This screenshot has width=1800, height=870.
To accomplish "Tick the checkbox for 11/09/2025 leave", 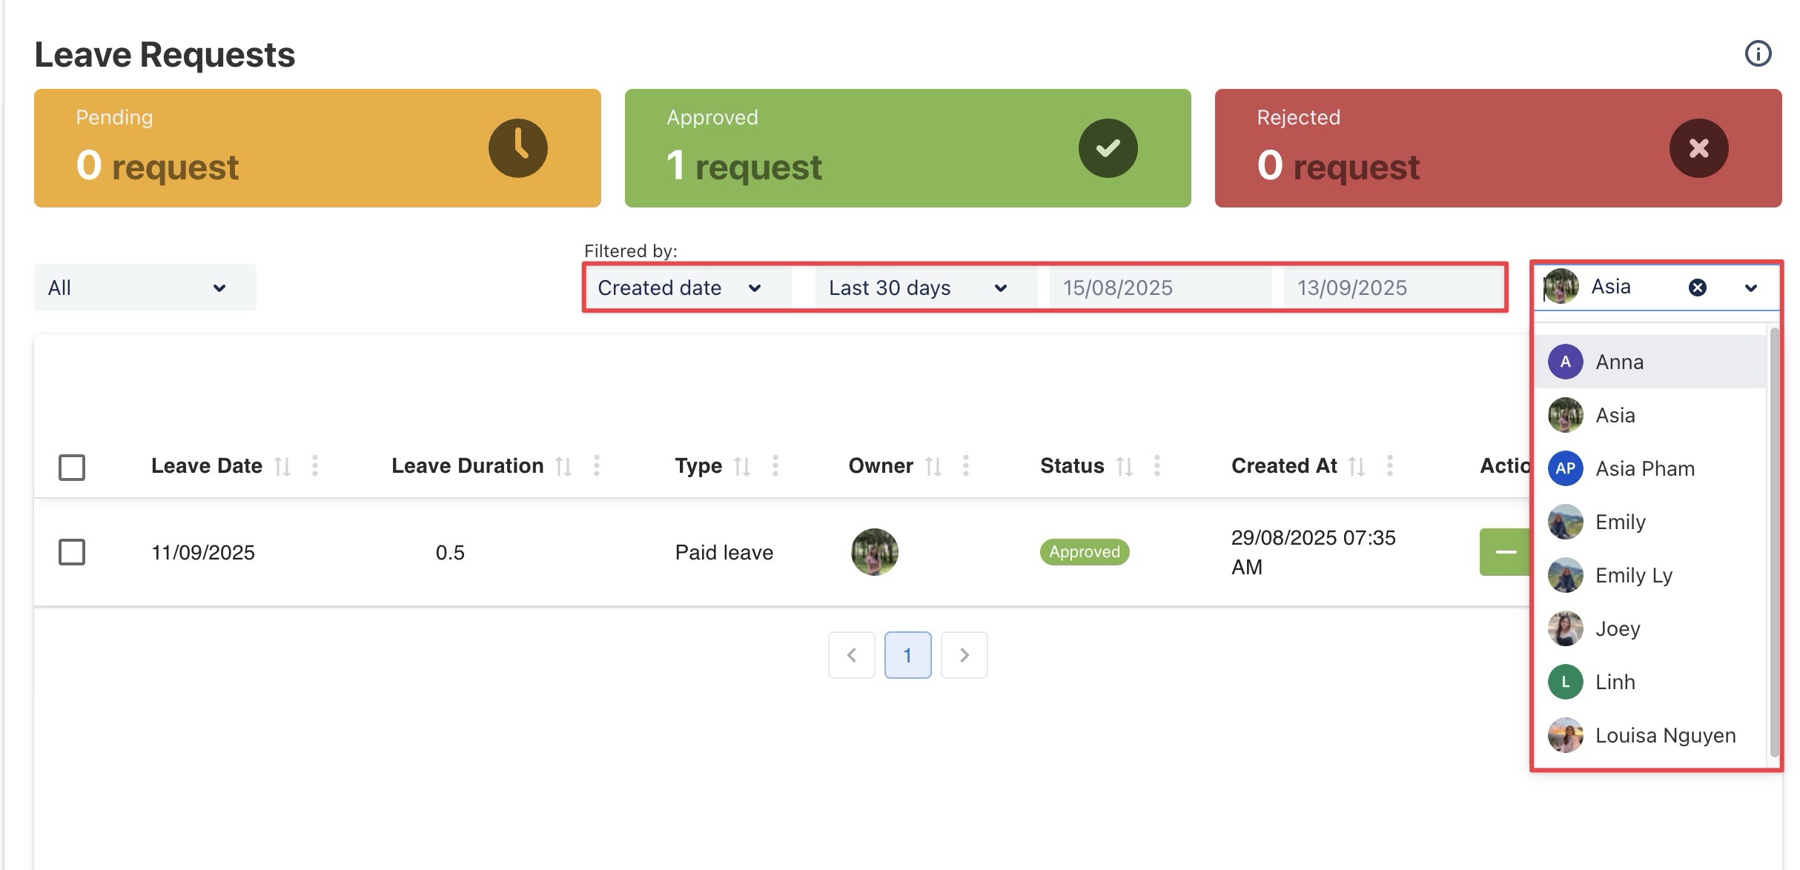I will coord(72,552).
